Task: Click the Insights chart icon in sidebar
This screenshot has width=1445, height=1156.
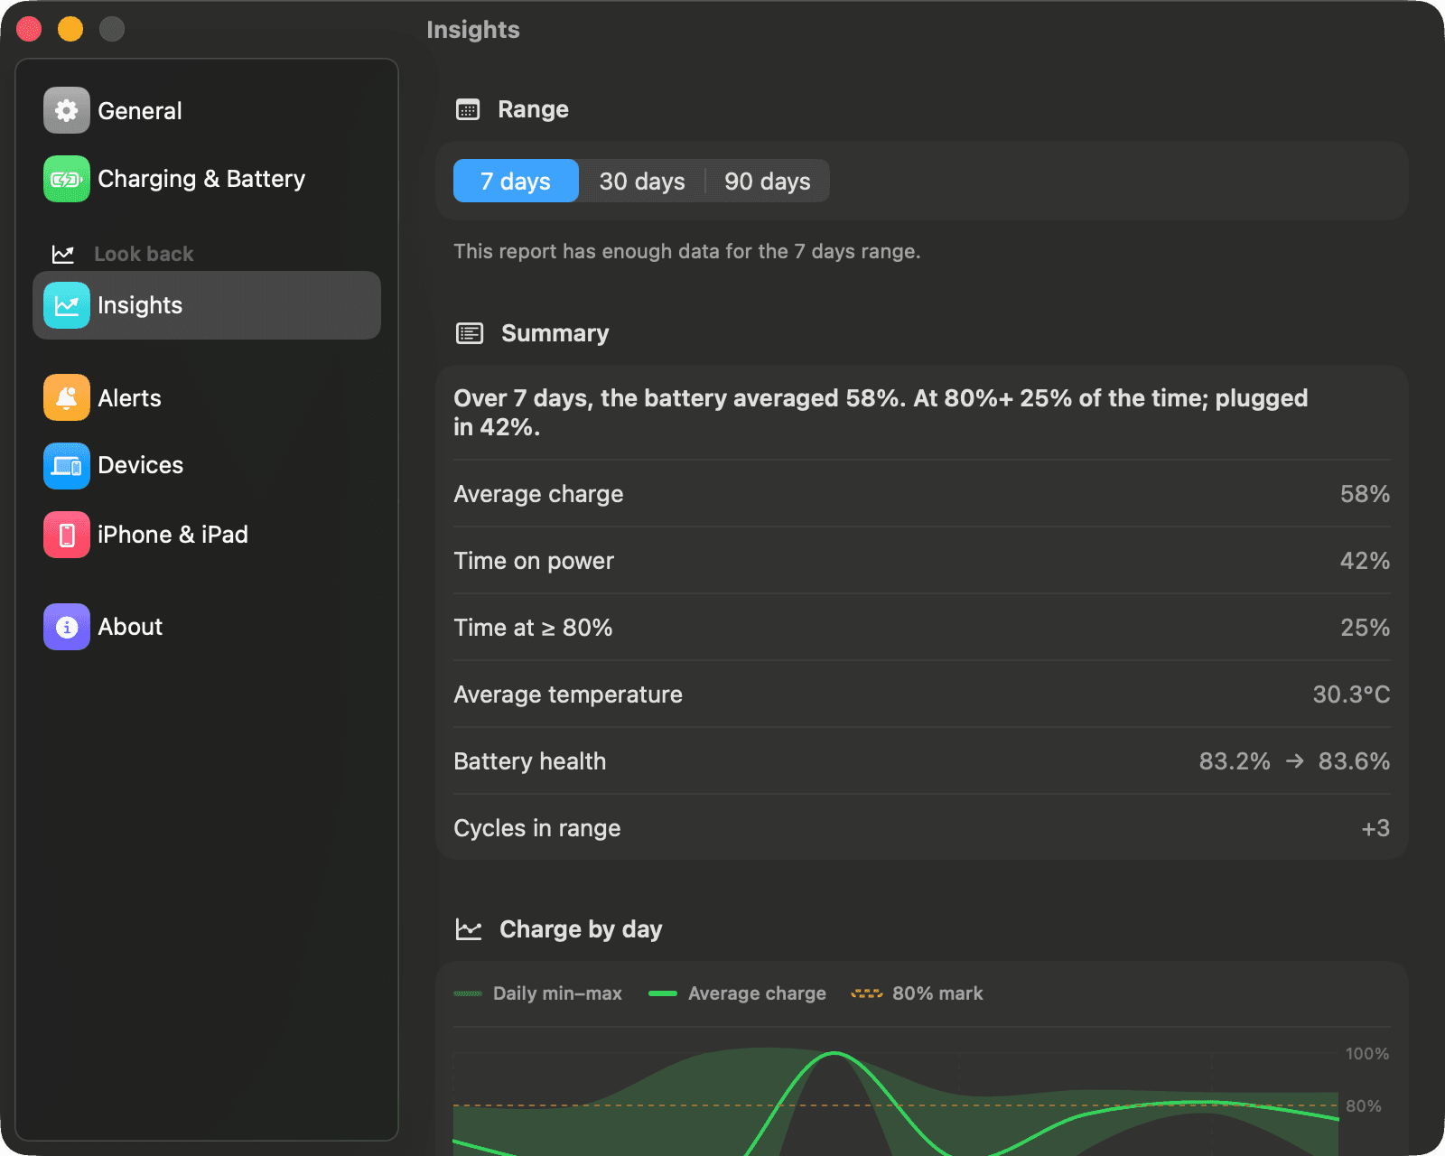Action: (x=67, y=305)
